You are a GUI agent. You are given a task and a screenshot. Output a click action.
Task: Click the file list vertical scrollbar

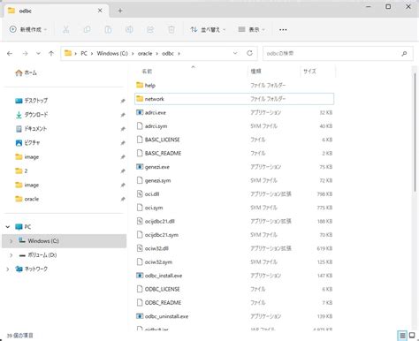pos(415,133)
